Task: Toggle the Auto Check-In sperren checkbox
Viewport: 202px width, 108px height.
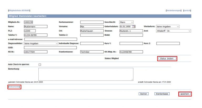Action: [40, 64]
